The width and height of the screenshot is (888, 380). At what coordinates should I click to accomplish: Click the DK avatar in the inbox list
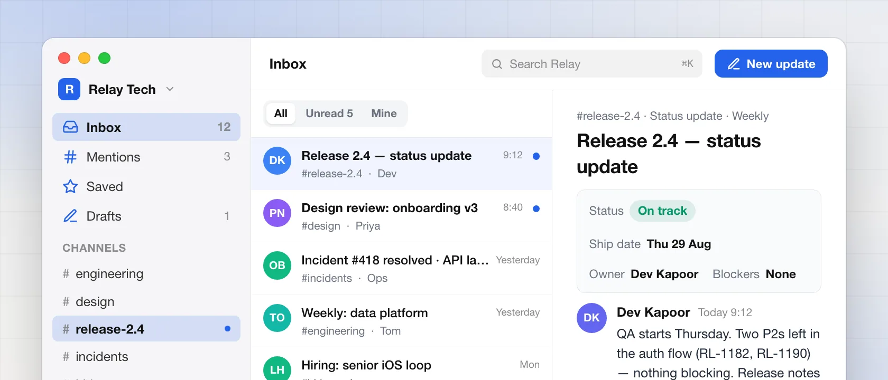point(277,160)
